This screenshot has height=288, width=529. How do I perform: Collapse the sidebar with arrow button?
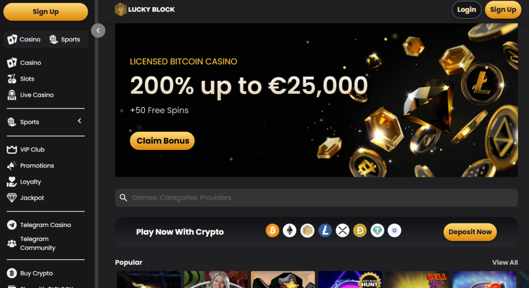[x=98, y=31]
